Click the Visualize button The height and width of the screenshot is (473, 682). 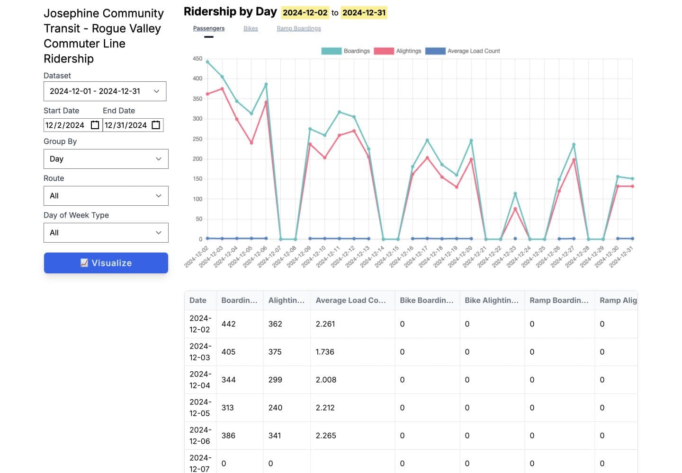[106, 263]
